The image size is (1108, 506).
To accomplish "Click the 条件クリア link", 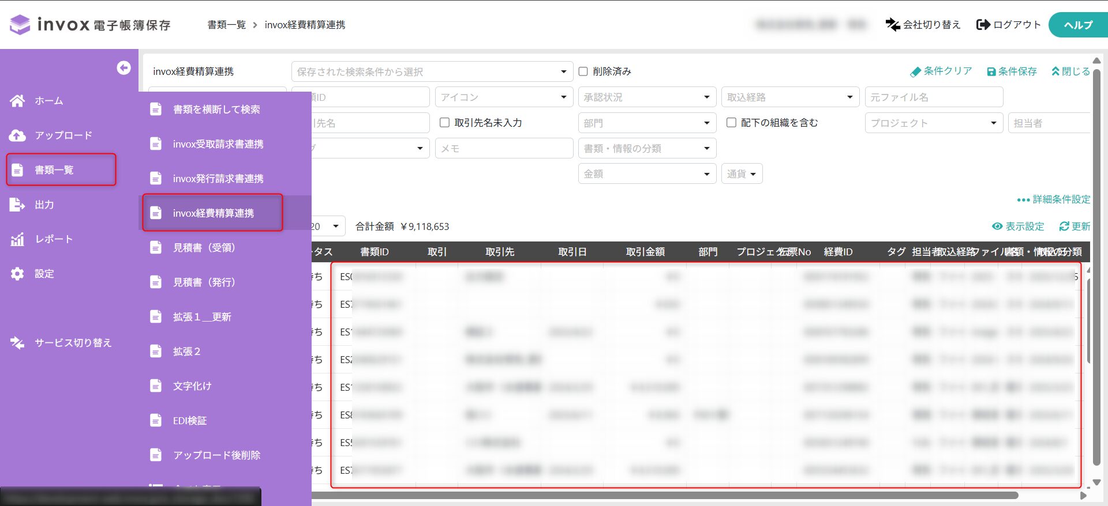I will (x=941, y=71).
